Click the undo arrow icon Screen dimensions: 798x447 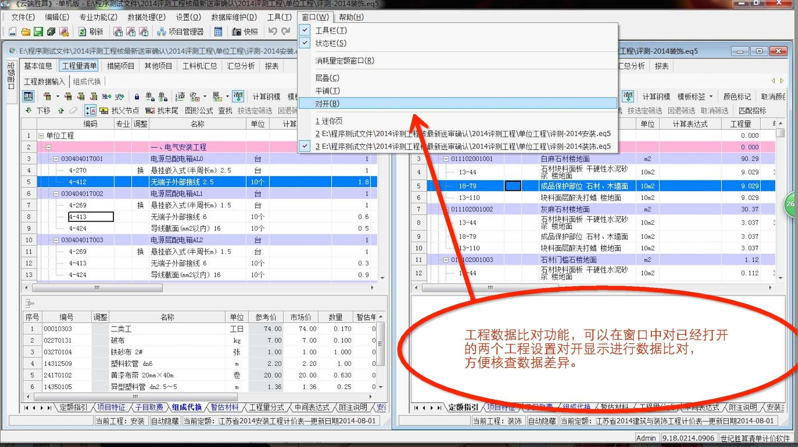click(x=273, y=31)
